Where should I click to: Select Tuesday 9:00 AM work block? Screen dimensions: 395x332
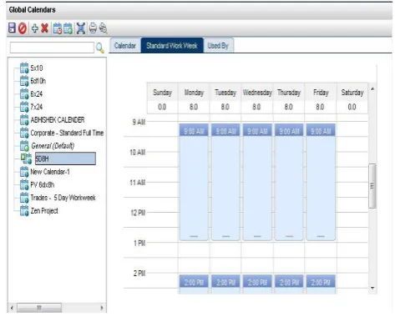pyautogui.click(x=225, y=182)
